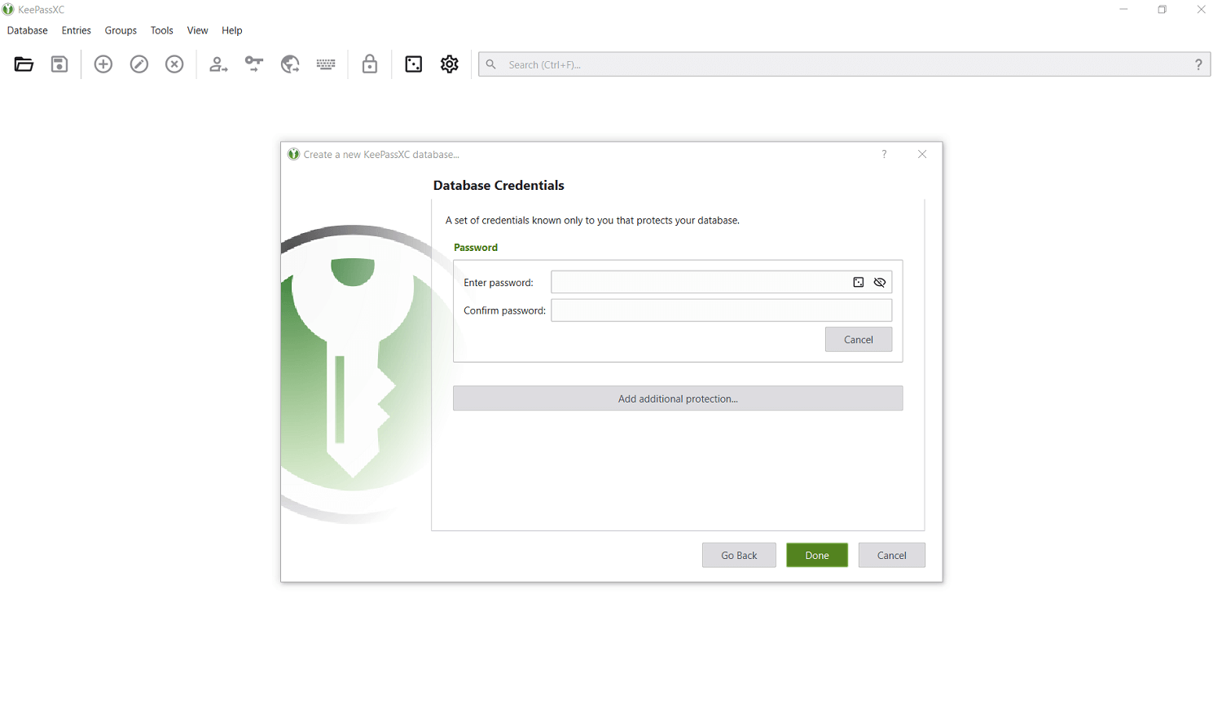The image size is (1222, 717).
Task: Toggle password visibility eye icon
Action: pyautogui.click(x=880, y=283)
